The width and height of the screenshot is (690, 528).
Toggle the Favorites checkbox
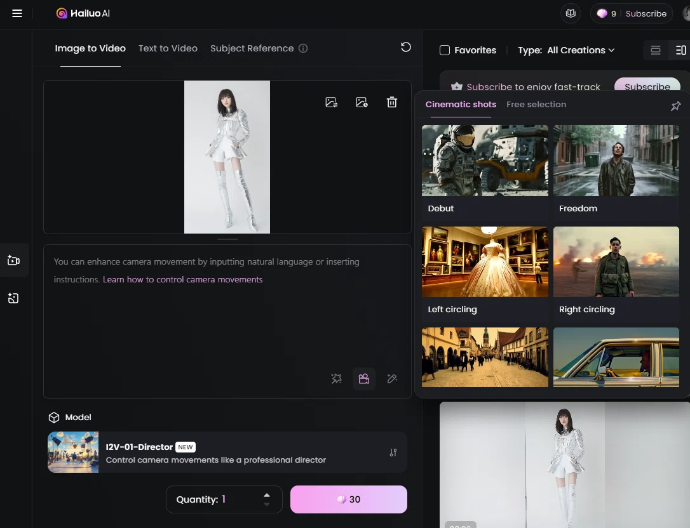(x=445, y=50)
